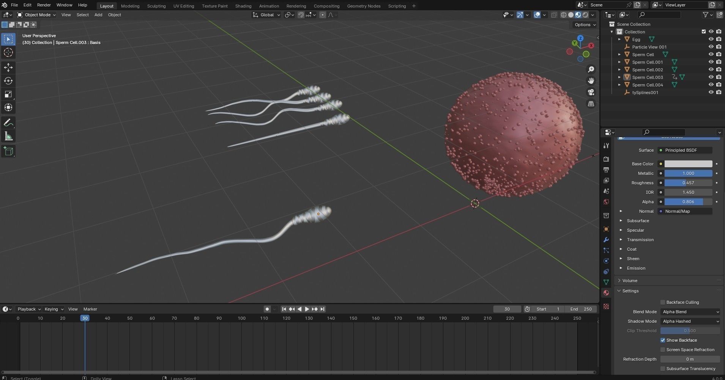Screen dimensions: 725x380
Task: Open the World properties tab
Action: 606,201
